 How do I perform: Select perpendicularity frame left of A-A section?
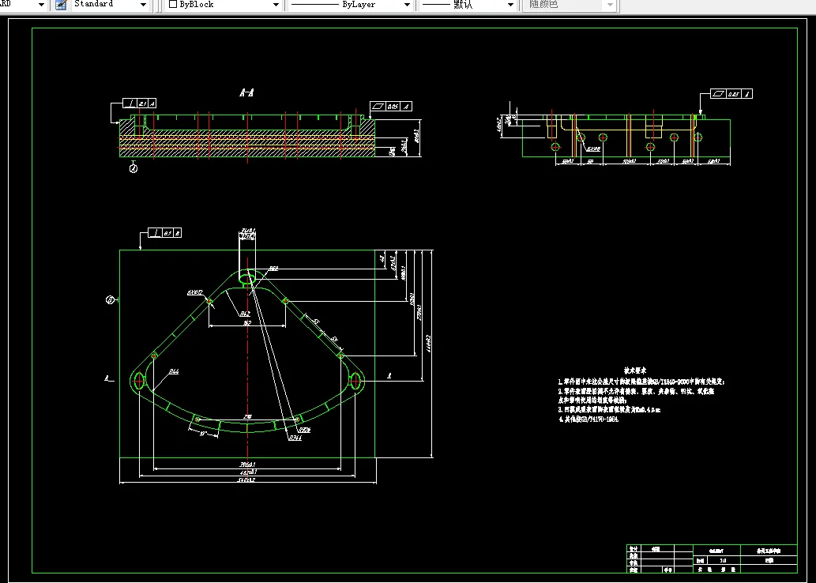tap(139, 103)
